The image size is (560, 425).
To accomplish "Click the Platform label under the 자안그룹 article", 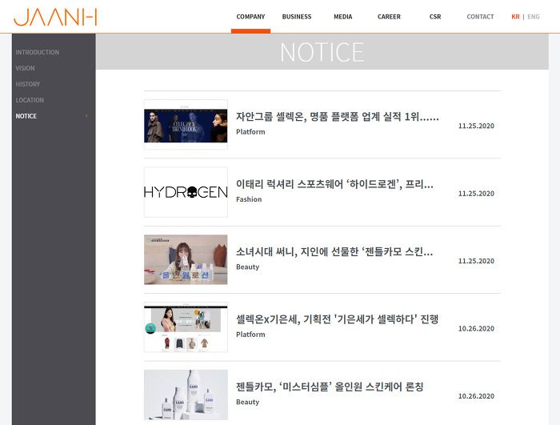I will [250, 132].
